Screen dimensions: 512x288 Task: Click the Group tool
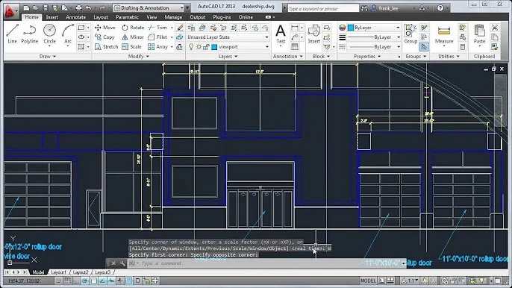pyautogui.click(x=410, y=34)
